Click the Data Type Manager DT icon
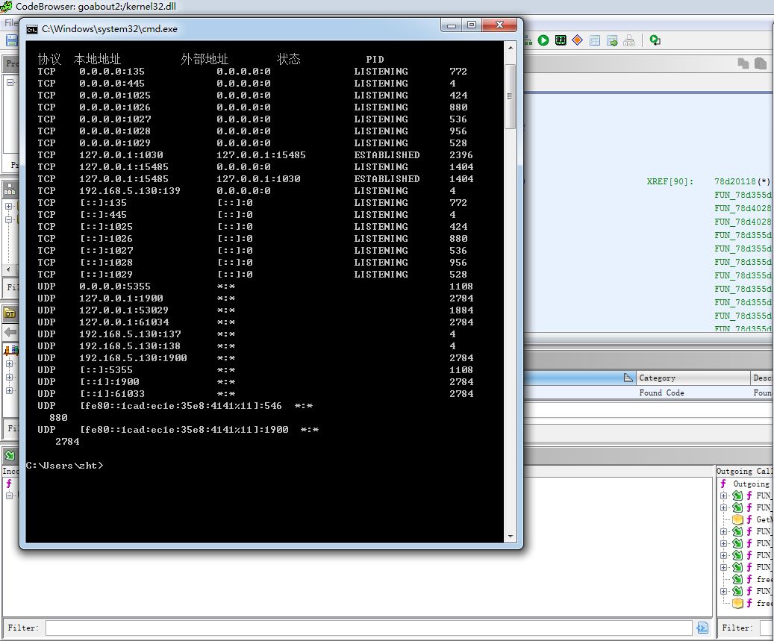This screenshot has height=641, width=774. tap(10, 313)
